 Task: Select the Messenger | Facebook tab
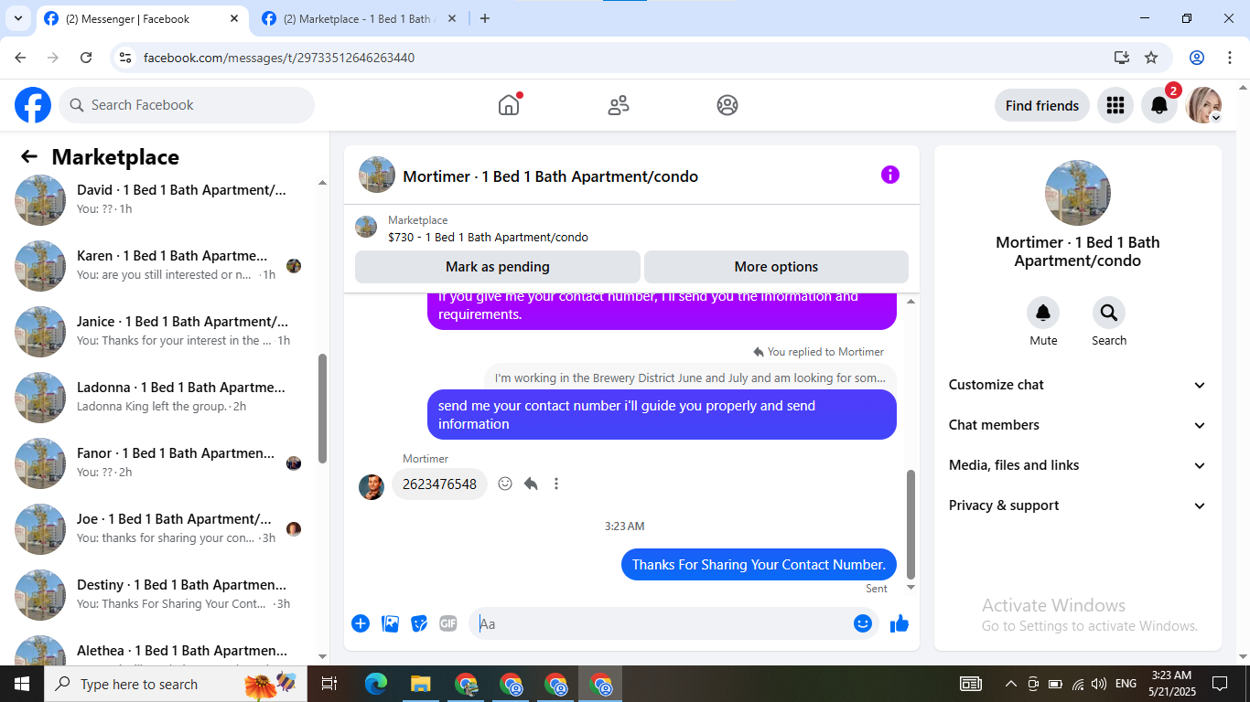142,18
